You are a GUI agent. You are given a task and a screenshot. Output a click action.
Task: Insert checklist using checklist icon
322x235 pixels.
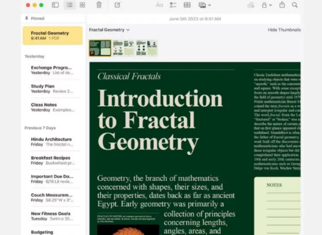pyautogui.click(x=173, y=5)
